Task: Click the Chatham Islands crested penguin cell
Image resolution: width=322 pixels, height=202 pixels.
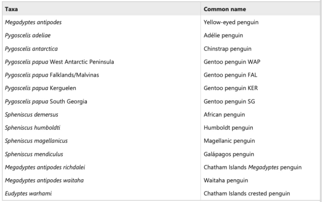Action: coord(247,194)
